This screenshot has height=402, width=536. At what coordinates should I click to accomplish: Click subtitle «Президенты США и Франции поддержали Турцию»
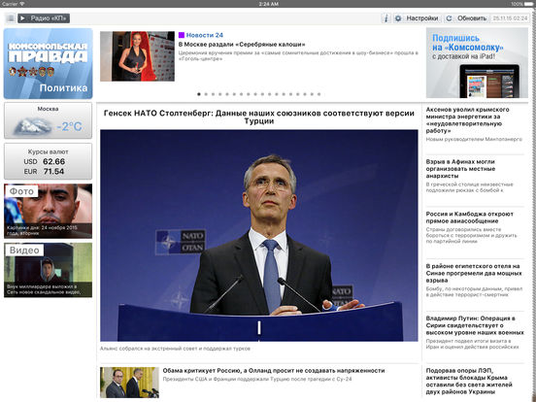(x=257, y=379)
